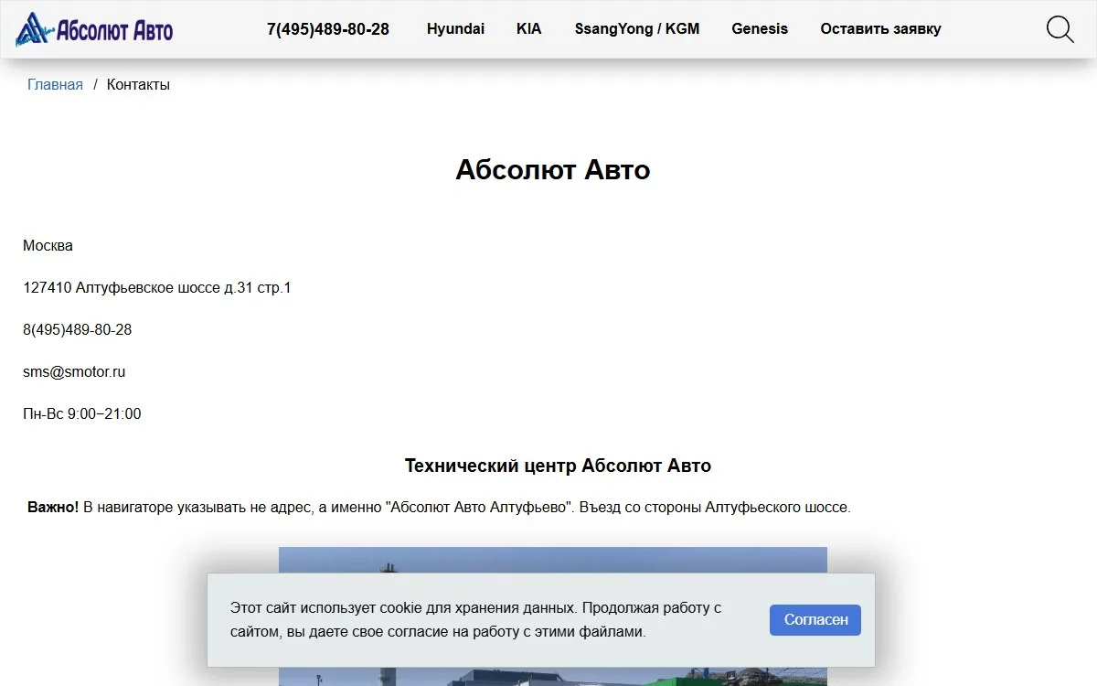This screenshot has height=686, width=1097.
Task: Open the Genesis menu item
Action: (760, 29)
